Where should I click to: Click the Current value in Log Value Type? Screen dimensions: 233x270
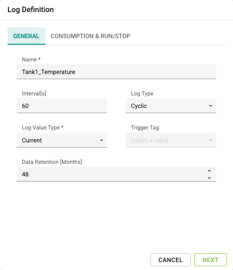pyautogui.click(x=32, y=140)
